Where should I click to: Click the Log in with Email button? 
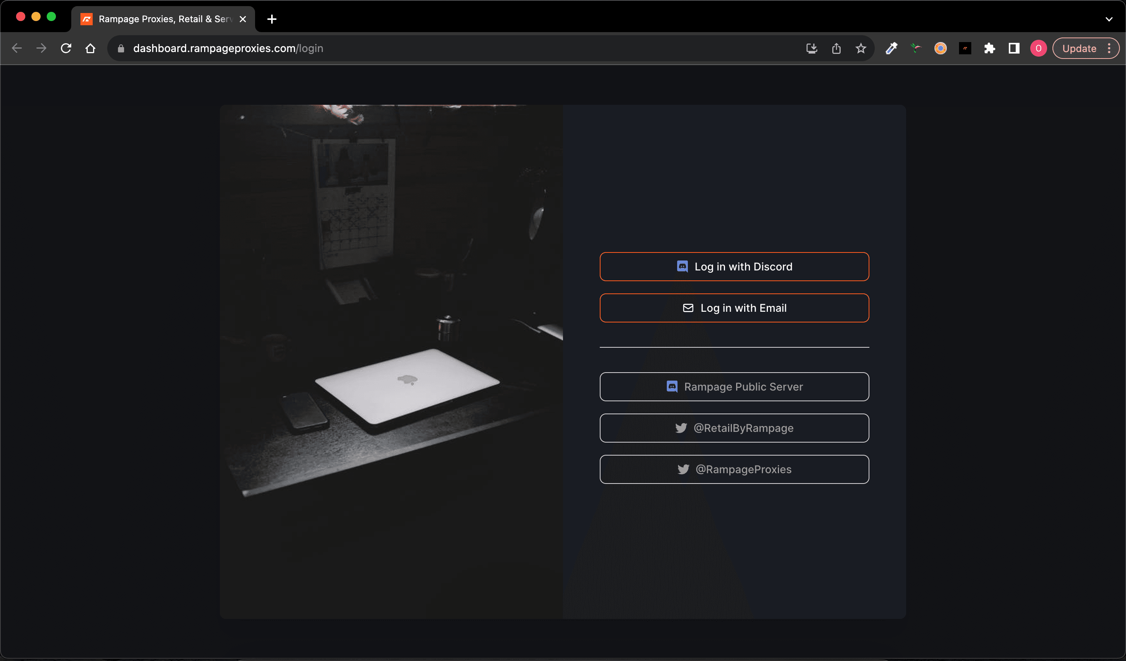click(x=734, y=308)
